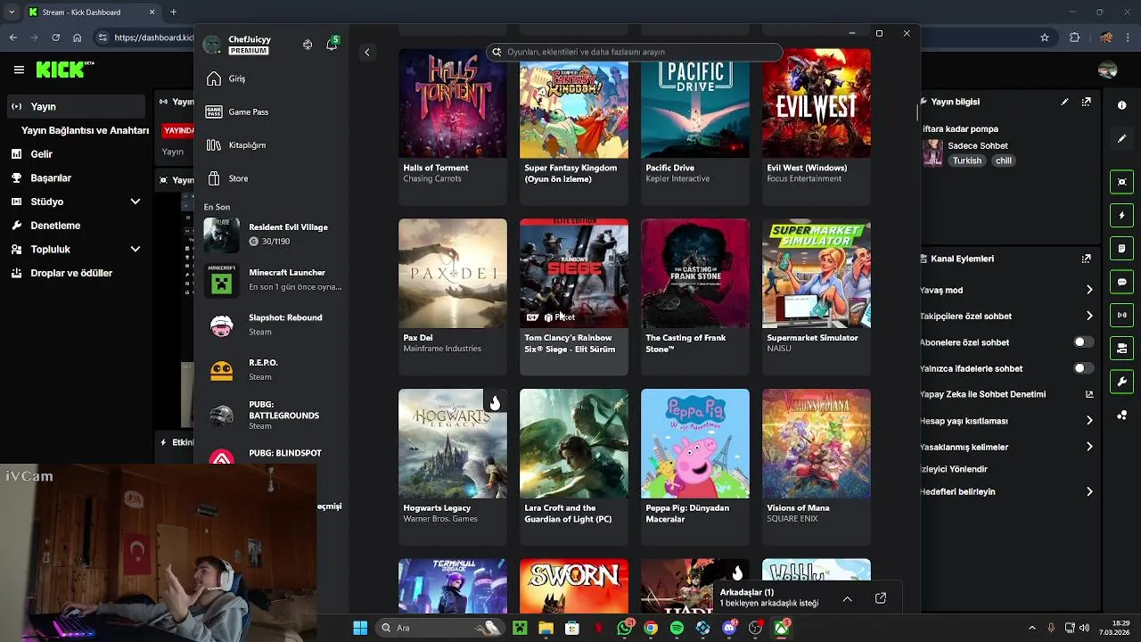This screenshot has height=642, width=1141.
Task: Click wrench tools icon in Kick rail
Action: (1121, 382)
